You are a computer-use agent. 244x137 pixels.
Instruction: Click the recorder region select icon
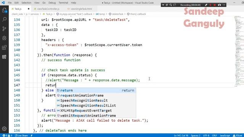pyautogui.click(x=175, y=5)
